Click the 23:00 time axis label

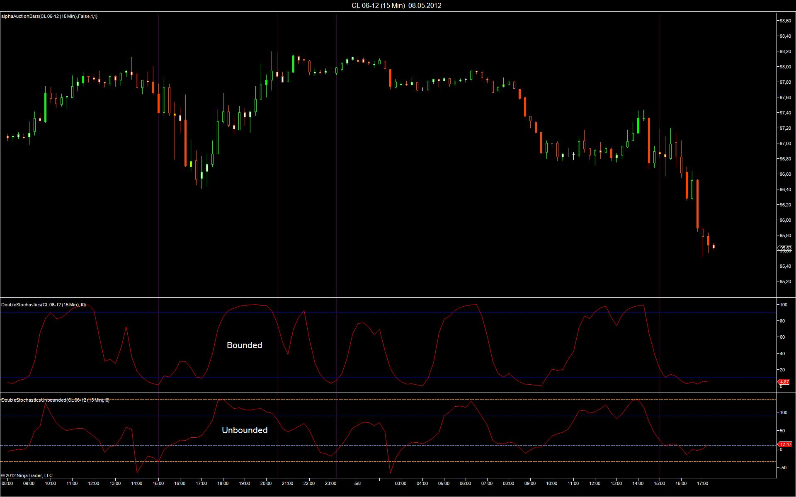[x=331, y=483]
